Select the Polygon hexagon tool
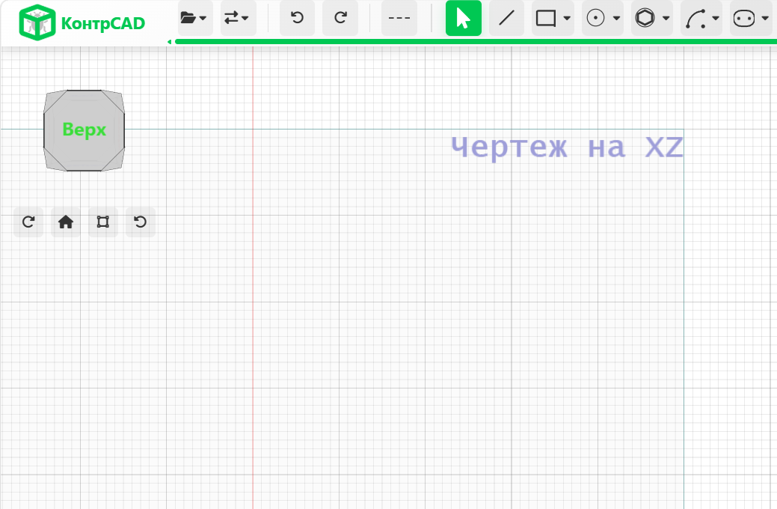 coord(645,19)
